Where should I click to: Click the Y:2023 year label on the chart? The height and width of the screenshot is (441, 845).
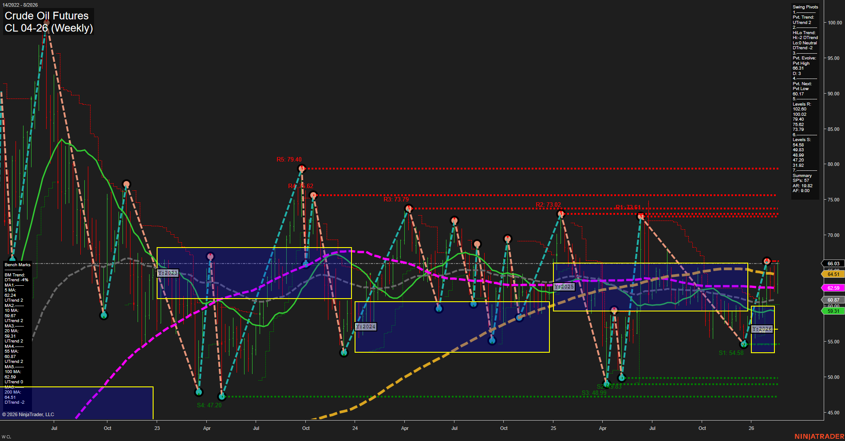[167, 273]
